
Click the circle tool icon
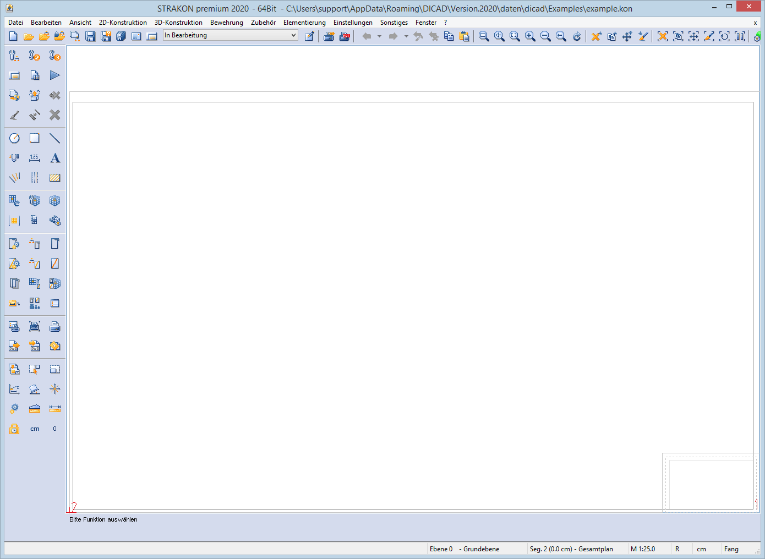pos(14,138)
